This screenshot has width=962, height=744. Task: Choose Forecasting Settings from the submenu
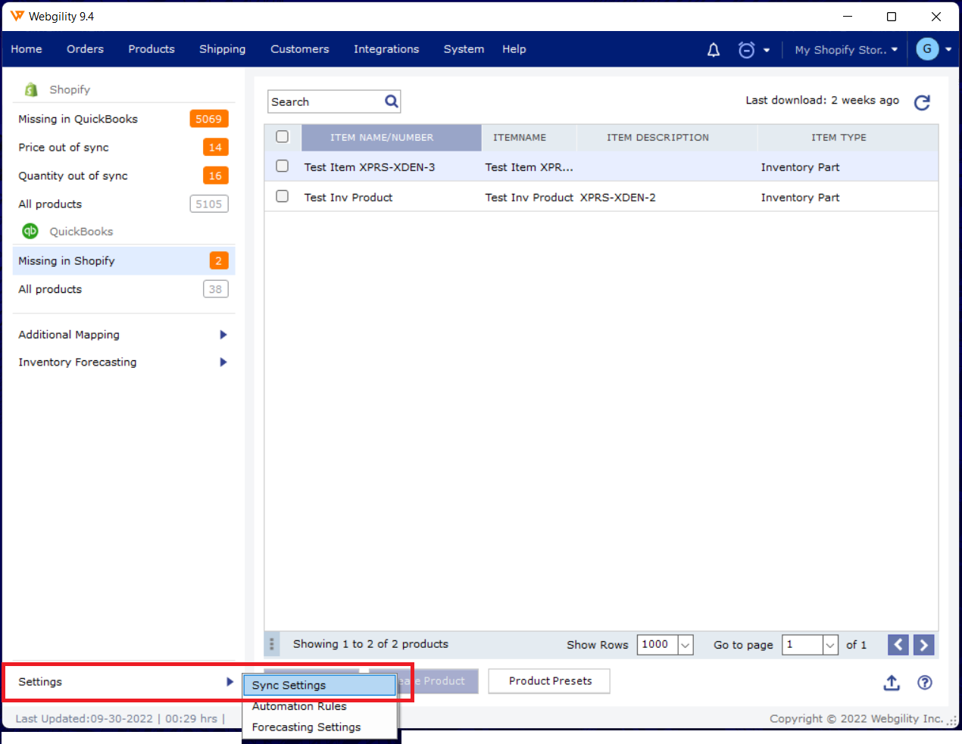[x=320, y=727]
